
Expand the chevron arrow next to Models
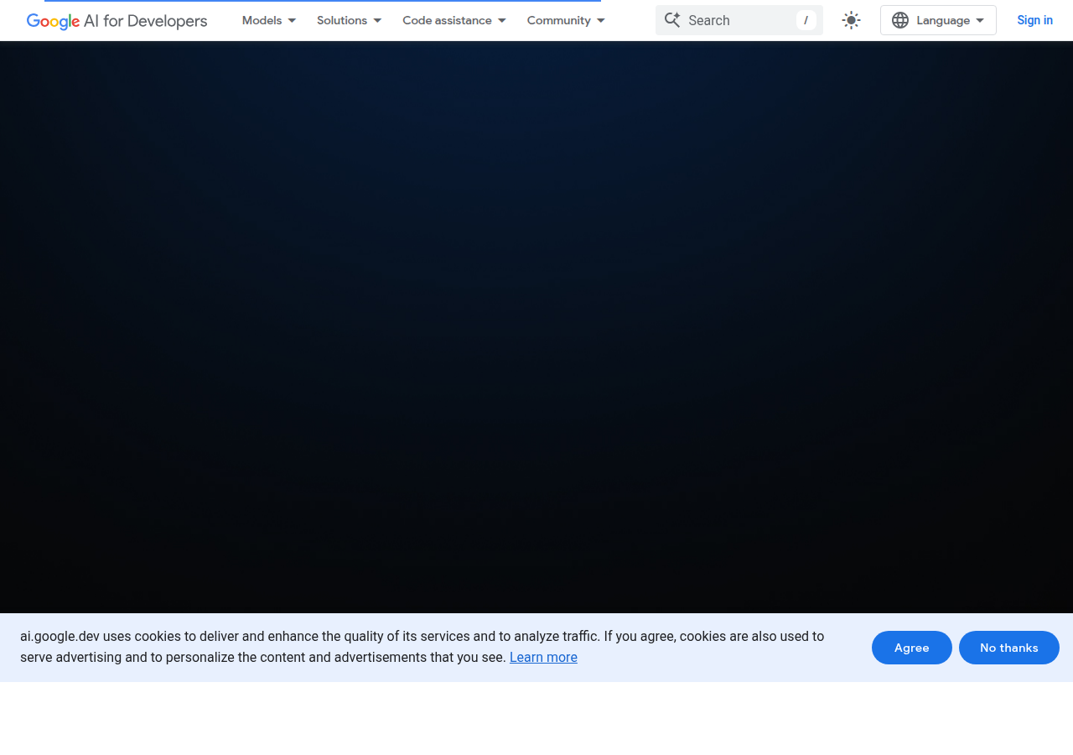click(292, 19)
